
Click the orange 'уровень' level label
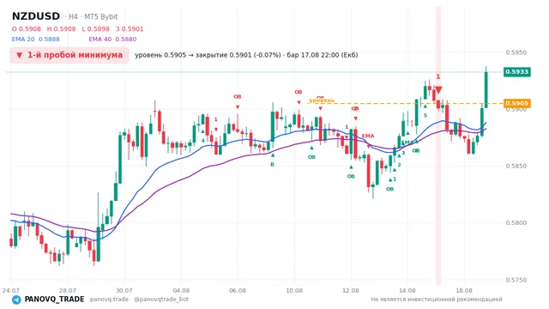(322, 100)
